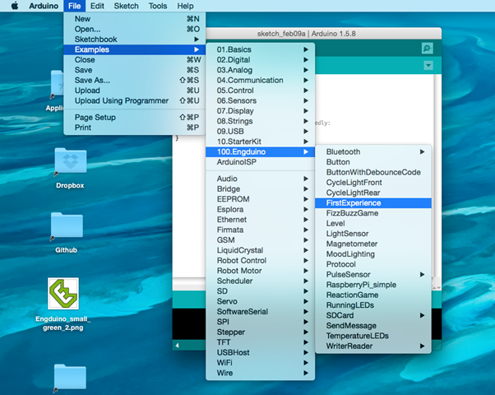
Task: Click Save in the File menu
Action: 135,70
